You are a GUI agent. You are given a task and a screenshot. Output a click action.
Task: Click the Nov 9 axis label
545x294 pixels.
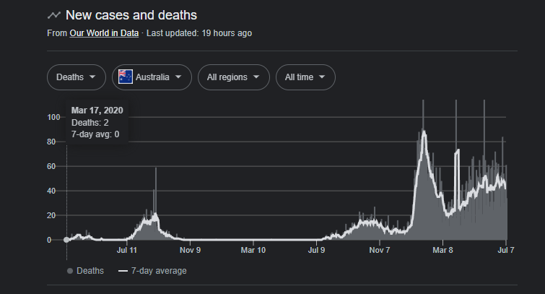pyautogui.click(x=190, y=251)
